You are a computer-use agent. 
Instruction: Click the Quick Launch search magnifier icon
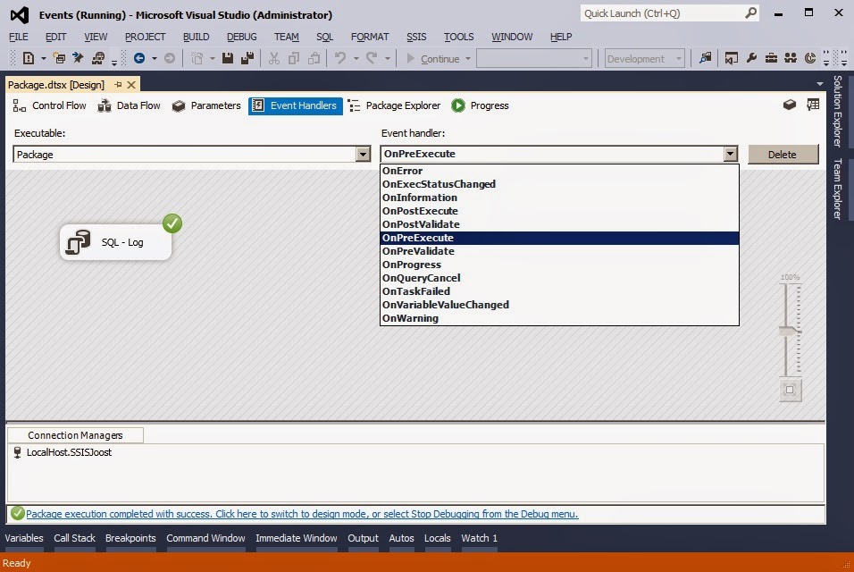point(751,13)
